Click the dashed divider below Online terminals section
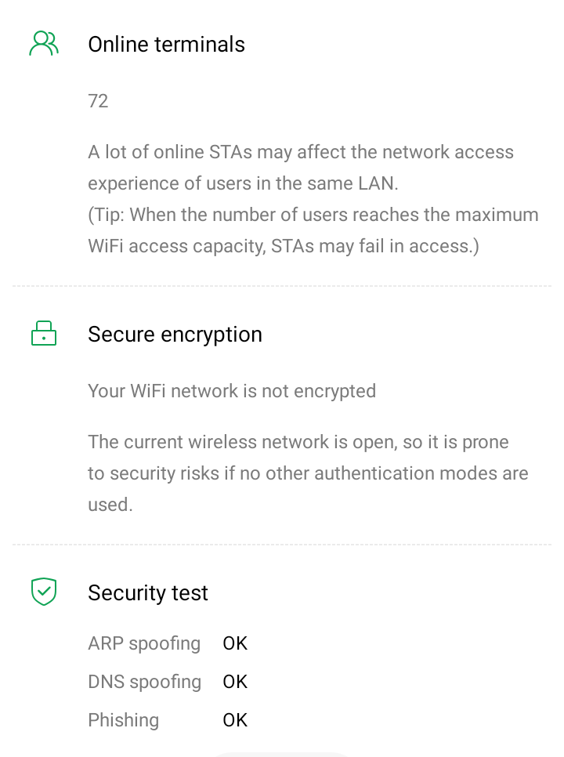Screen dimensions: 564x757 click(282, 286)
